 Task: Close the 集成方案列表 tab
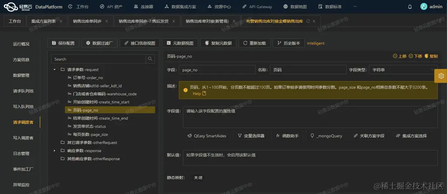61,21
